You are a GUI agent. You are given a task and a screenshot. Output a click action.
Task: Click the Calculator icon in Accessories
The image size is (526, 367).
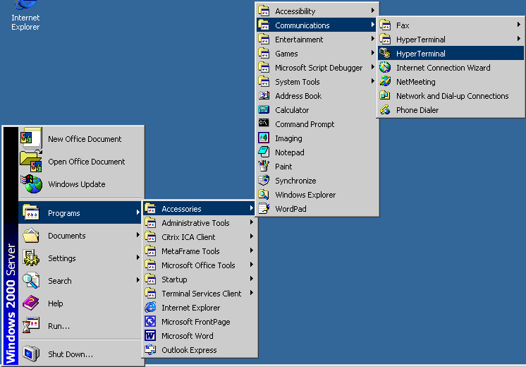click(x=264, y=110)
